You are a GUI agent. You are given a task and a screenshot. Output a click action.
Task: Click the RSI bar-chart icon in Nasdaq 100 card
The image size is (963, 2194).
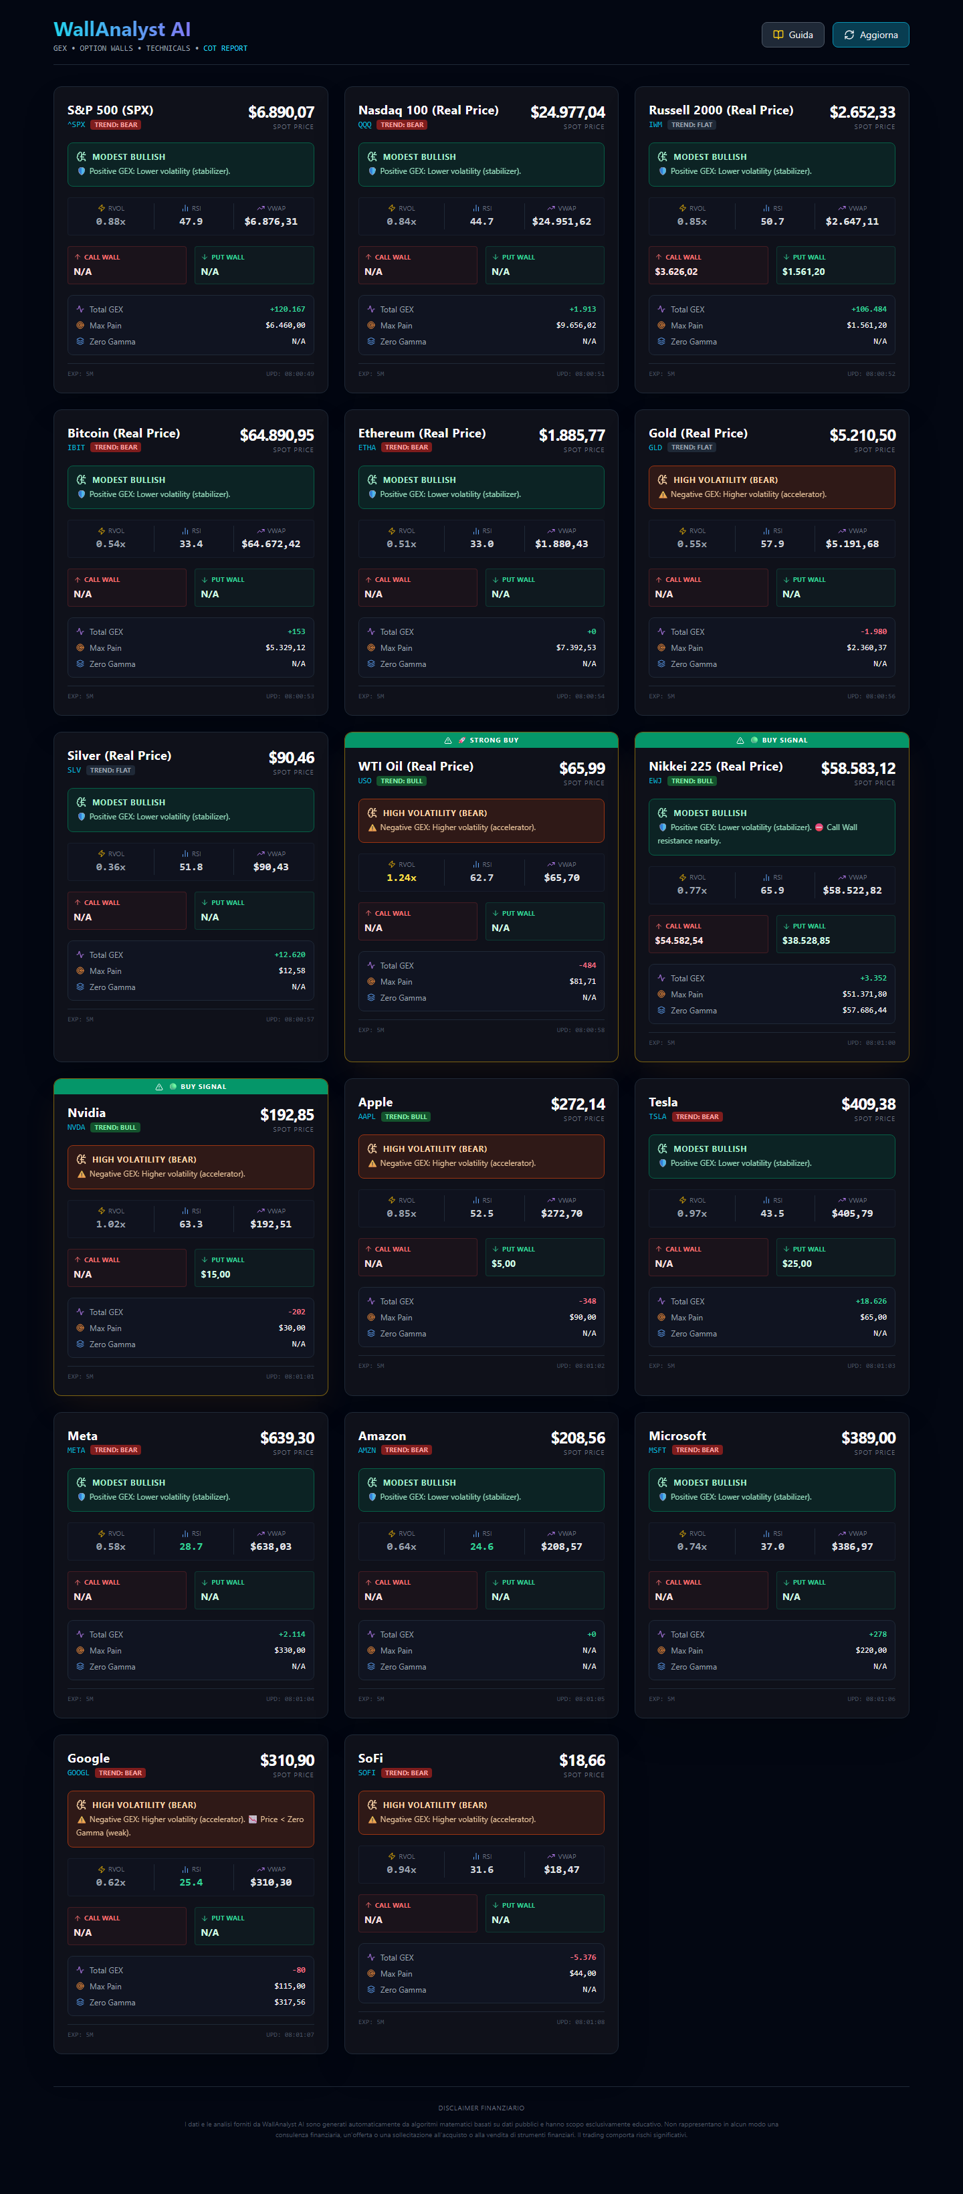pos(476,208)
